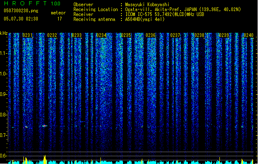
Task: Click the 0.7 kHz axis tick label
Action: 3,135
